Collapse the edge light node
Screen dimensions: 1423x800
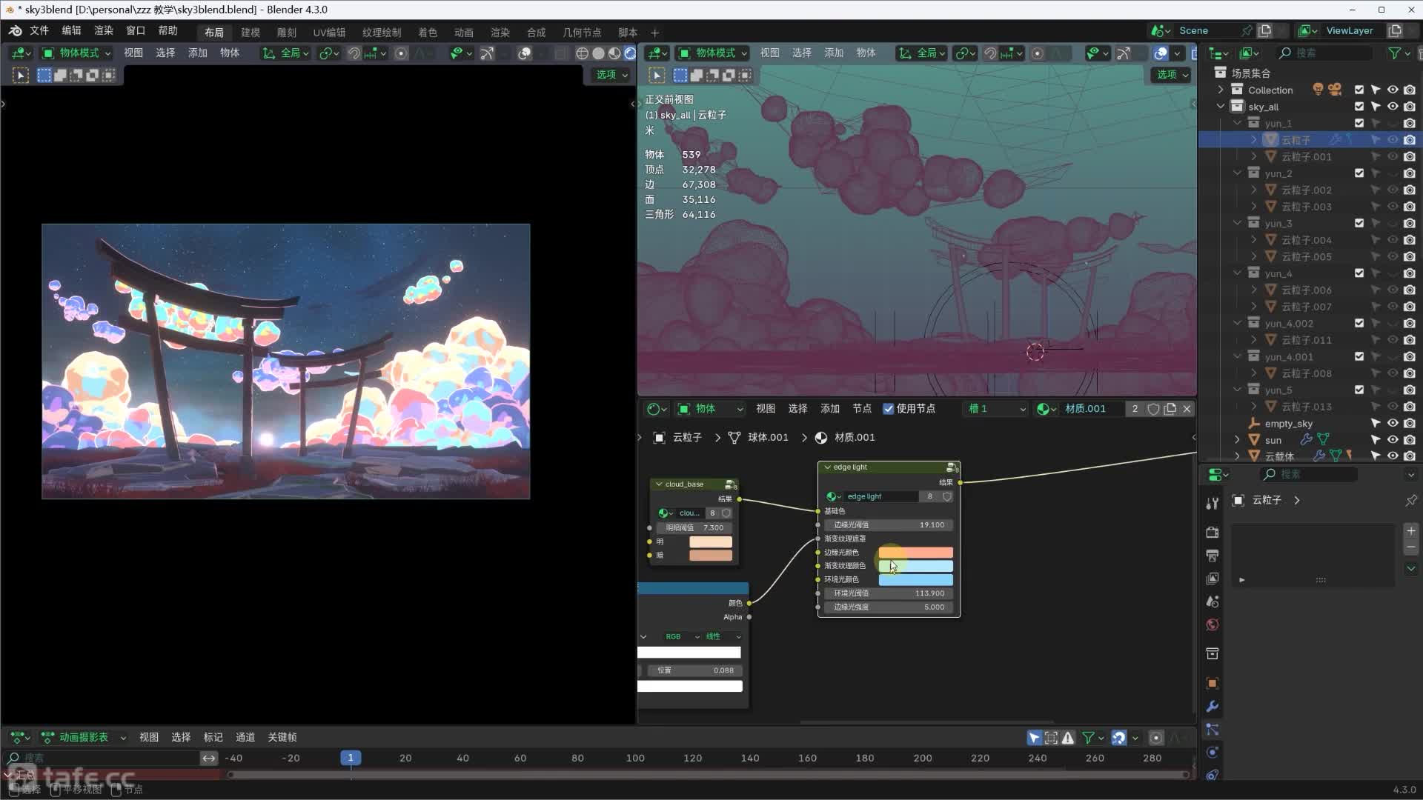click(827, 467)
